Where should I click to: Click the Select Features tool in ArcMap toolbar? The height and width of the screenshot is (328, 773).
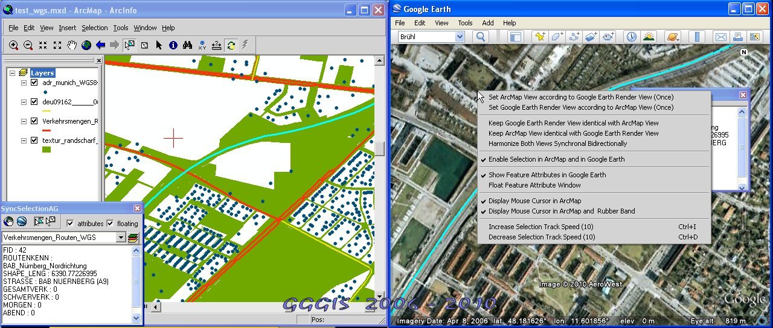pyautogui.click(x=129, y=45)
